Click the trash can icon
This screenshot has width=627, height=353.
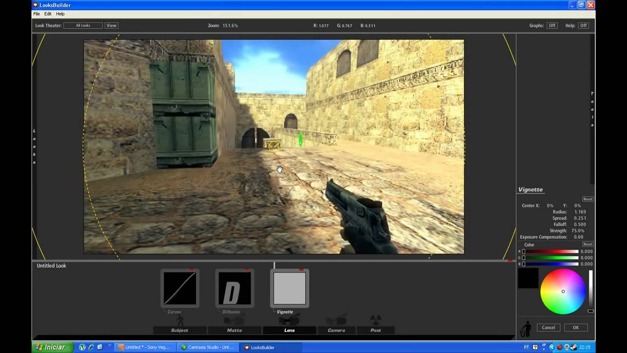526,328
